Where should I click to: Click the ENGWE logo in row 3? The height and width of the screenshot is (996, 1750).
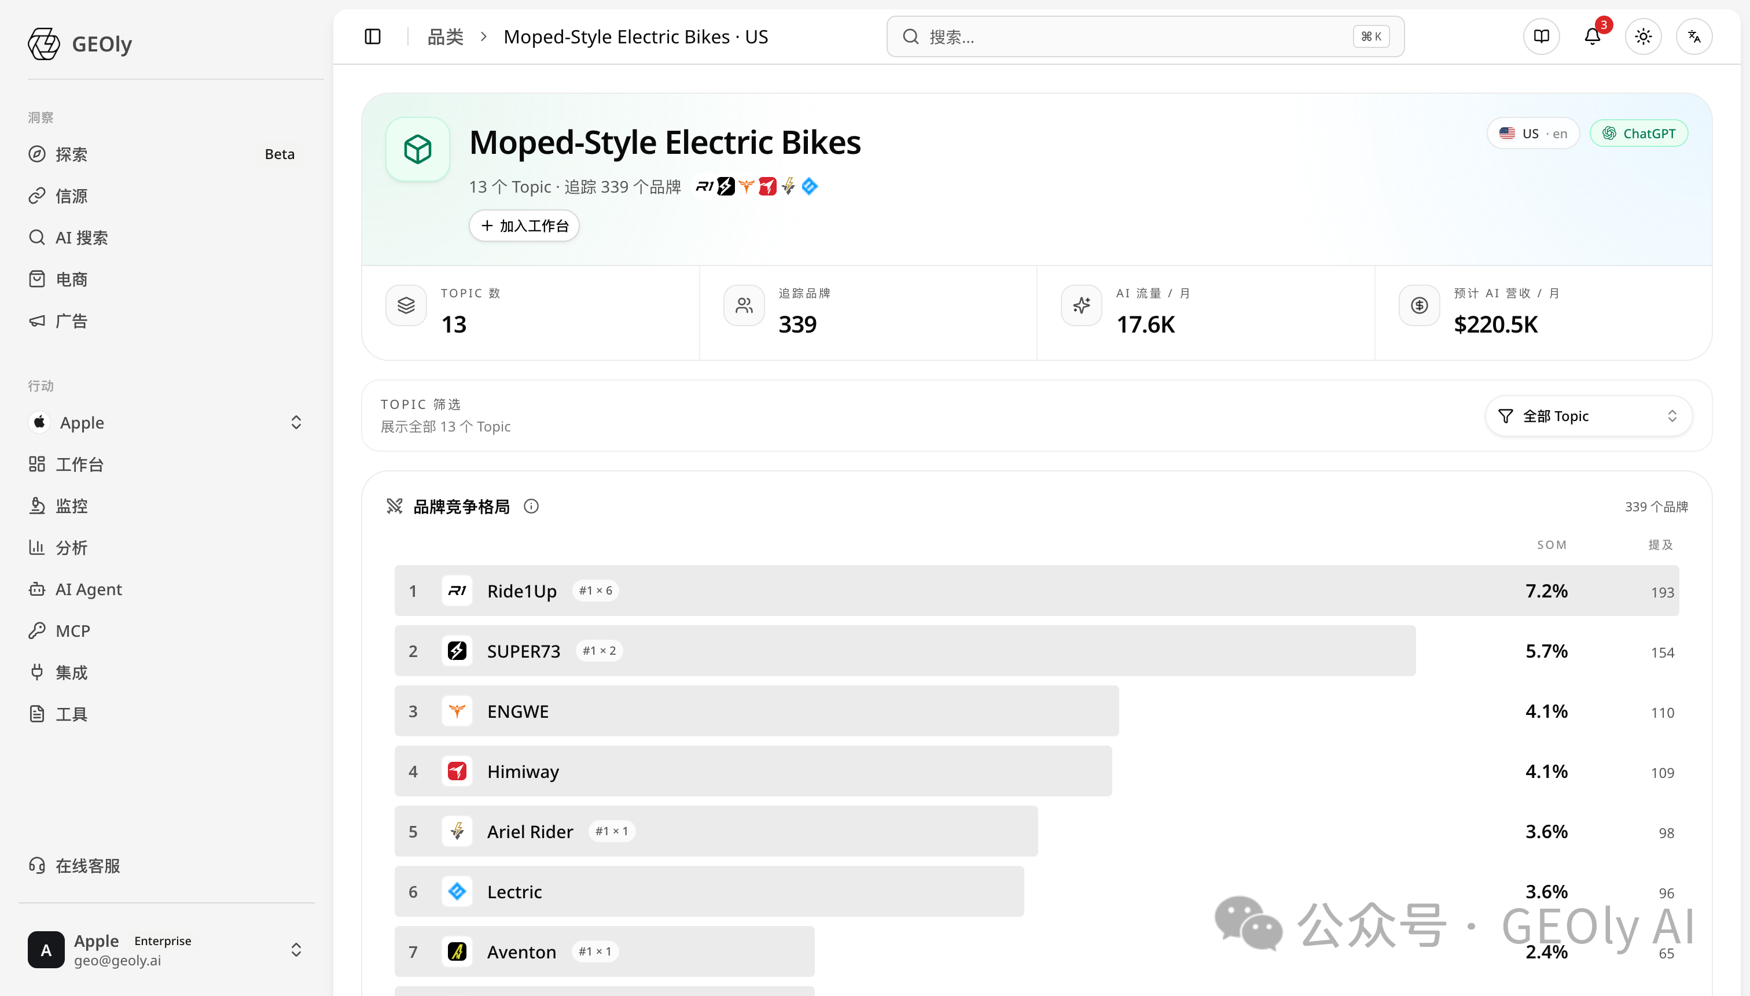coord(457,711)
